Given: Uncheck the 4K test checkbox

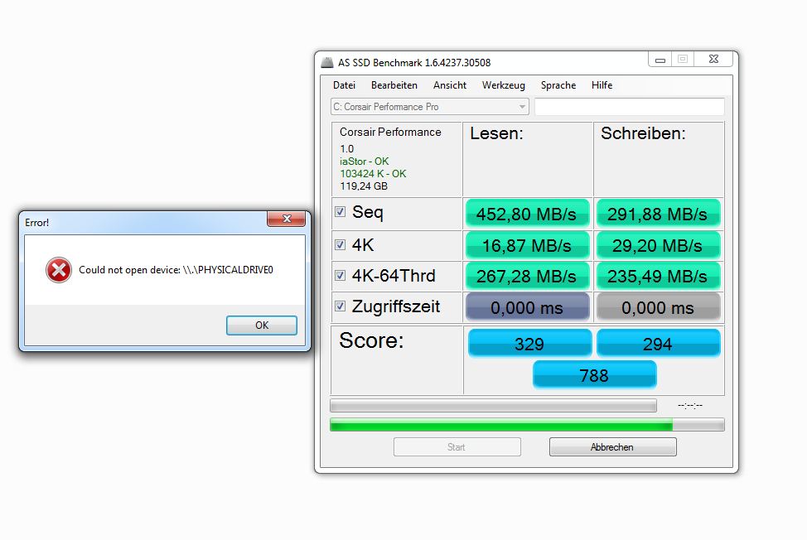Looking at the screenshot, I should 340,245.
